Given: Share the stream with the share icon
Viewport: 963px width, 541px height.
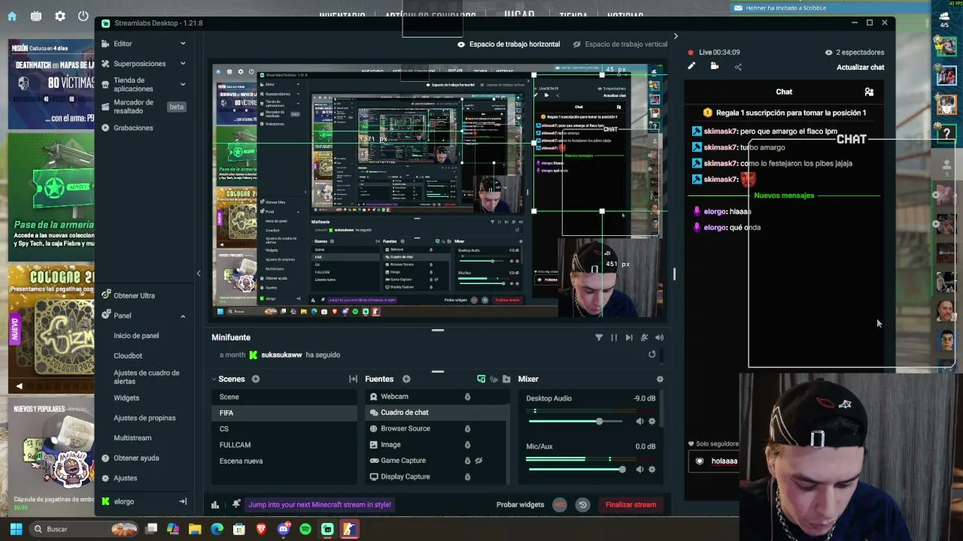Looking at the screenshot, I should coord(738,67).
